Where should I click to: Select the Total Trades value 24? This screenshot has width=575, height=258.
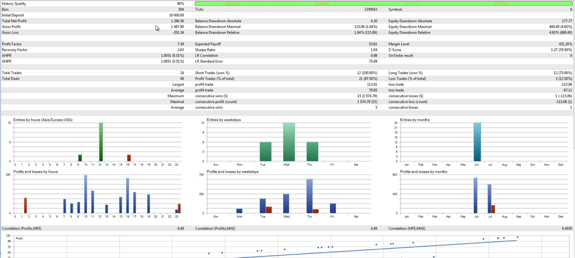click(x=182, y=73)
